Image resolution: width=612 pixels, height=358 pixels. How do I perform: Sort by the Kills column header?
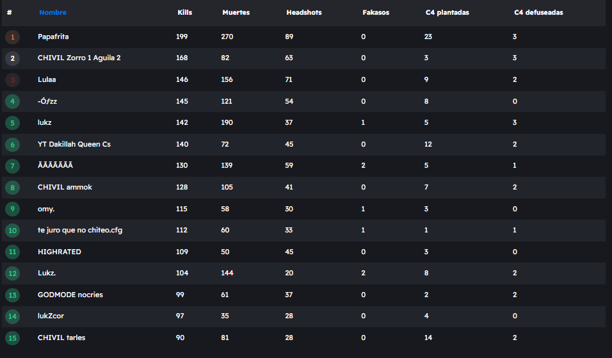184,13
